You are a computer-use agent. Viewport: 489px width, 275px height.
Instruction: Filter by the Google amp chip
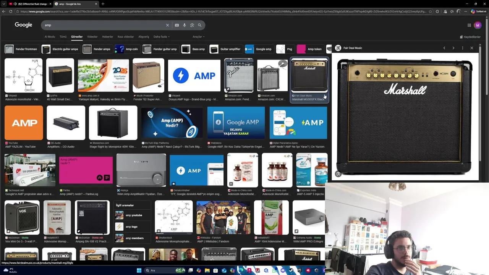259,49
